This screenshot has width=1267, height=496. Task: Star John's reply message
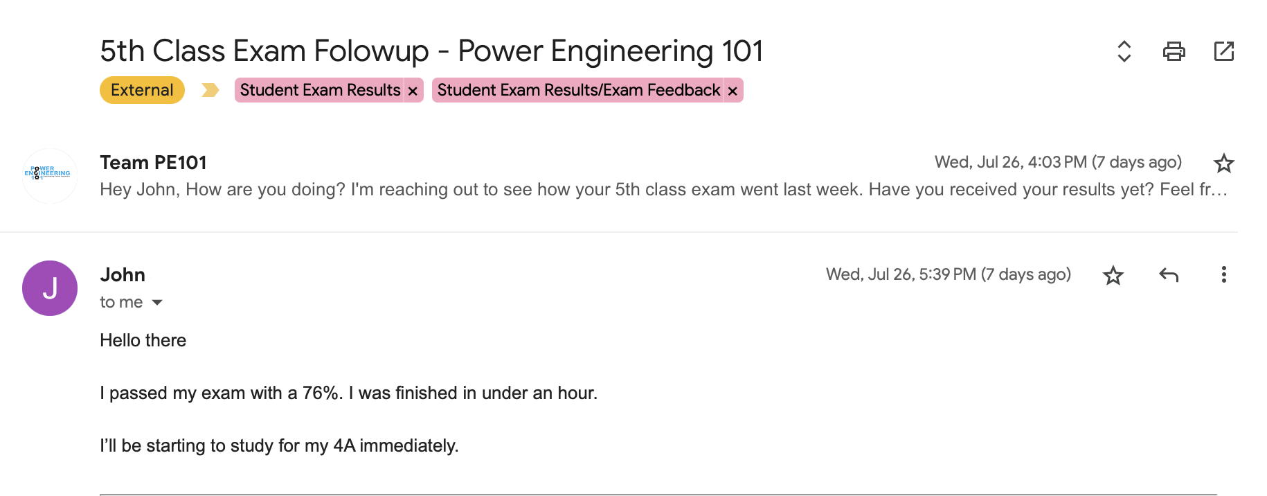(x=1113, y=276)
